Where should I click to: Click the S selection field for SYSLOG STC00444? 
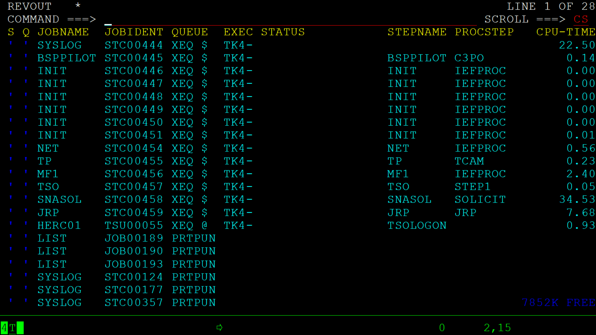(11, 45)
